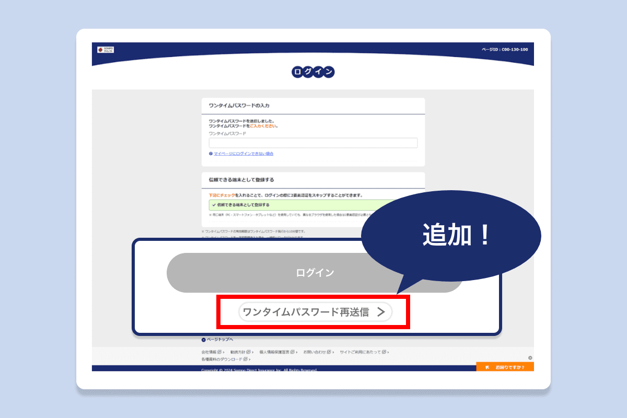Open the external link icon beside 勧誘方針
This screenshot has width=627, height=418.
tap(248, 352)
